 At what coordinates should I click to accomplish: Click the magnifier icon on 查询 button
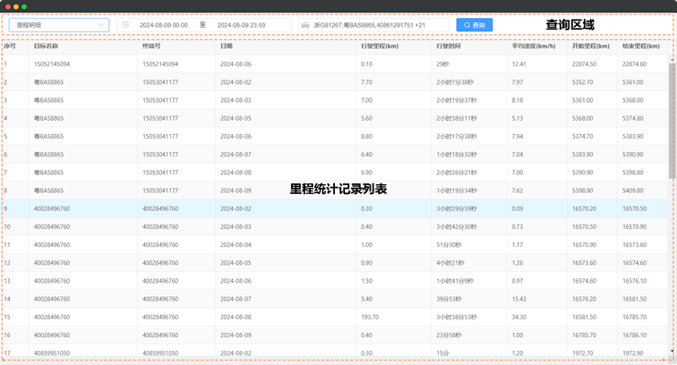pyautogui.click(x=467, y=25)
